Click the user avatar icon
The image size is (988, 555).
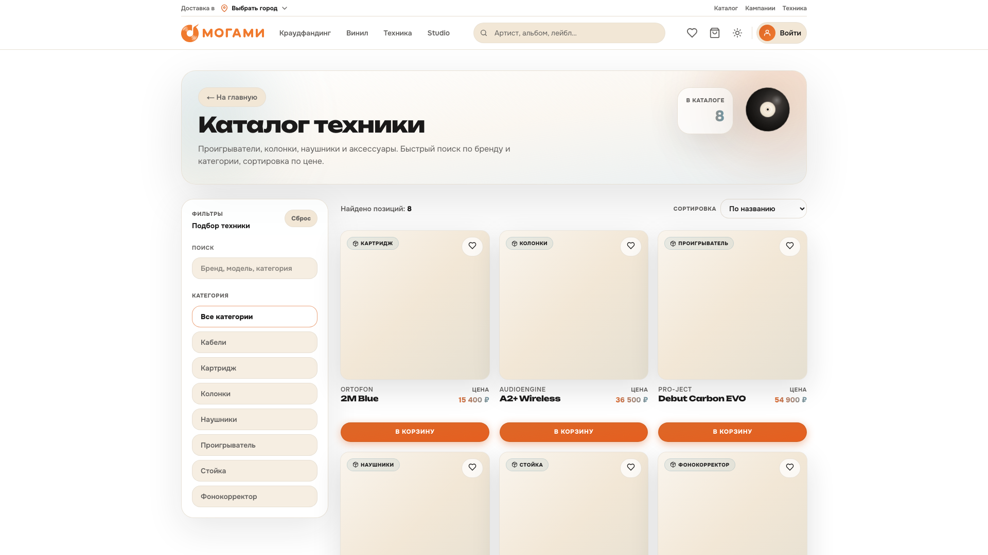tap(767, 33)
